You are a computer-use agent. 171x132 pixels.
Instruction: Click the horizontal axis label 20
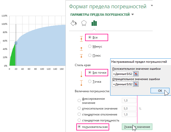point(16,69)
